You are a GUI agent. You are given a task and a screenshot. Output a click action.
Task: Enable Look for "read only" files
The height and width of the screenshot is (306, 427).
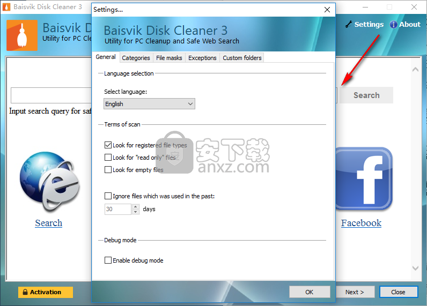pos(108,157)
